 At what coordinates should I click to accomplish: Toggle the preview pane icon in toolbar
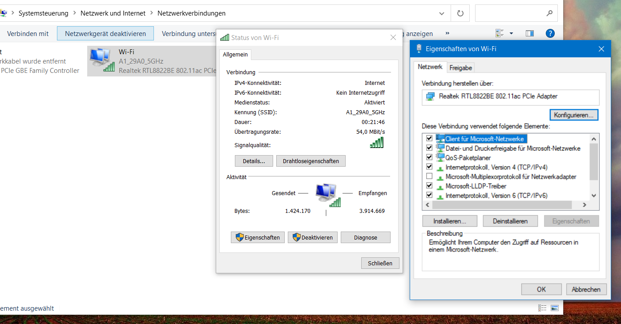click(529, 33)
